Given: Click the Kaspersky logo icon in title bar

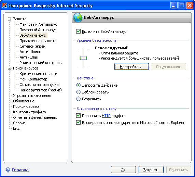Looking at the screenshot, I should (x=4, y=5).
